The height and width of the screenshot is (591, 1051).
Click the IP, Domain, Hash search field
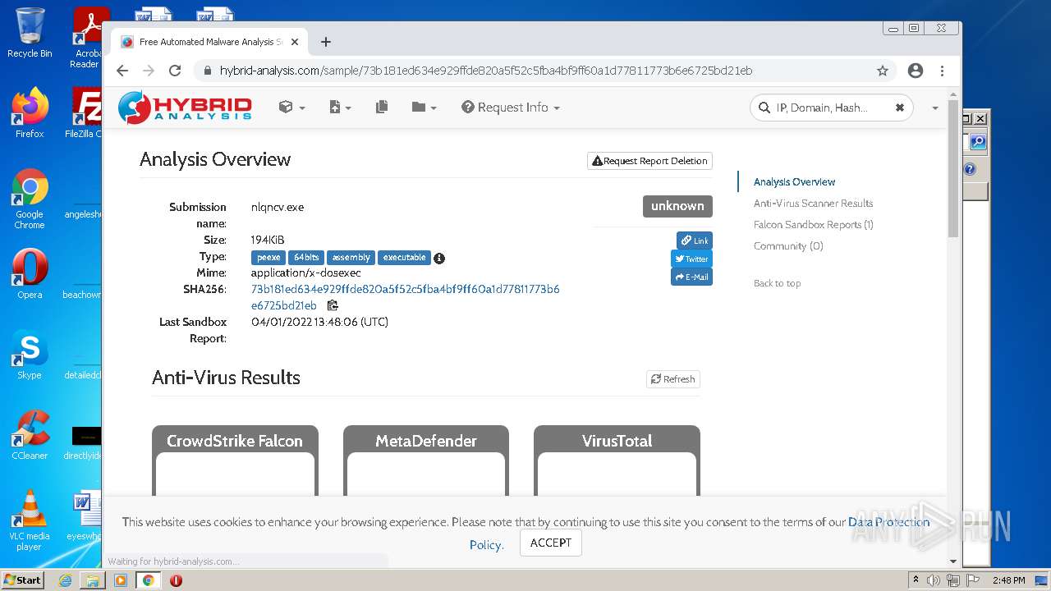tap(829, 108)
